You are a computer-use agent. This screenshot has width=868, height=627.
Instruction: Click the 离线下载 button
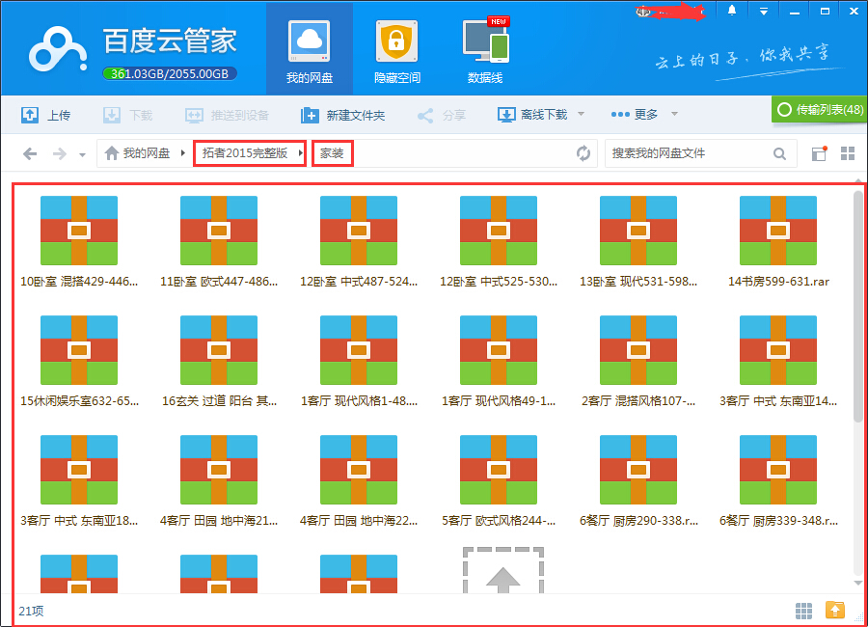pyautogui.click(x=532, y=115)
